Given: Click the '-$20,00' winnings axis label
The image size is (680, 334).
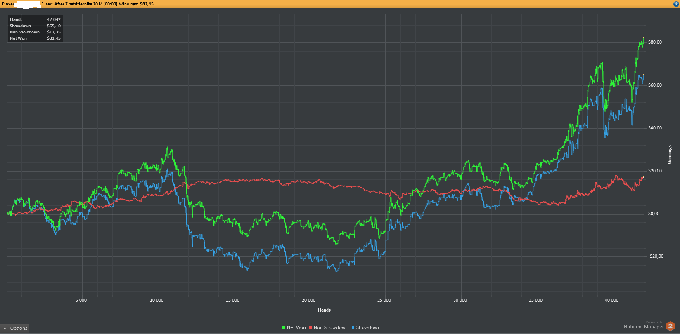Looking at the screenshot, I should pyautogui.click(x=656, y=256).
